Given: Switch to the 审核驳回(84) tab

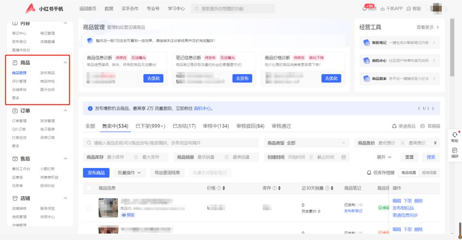Looking at the screenshot, I should point(250,126).
